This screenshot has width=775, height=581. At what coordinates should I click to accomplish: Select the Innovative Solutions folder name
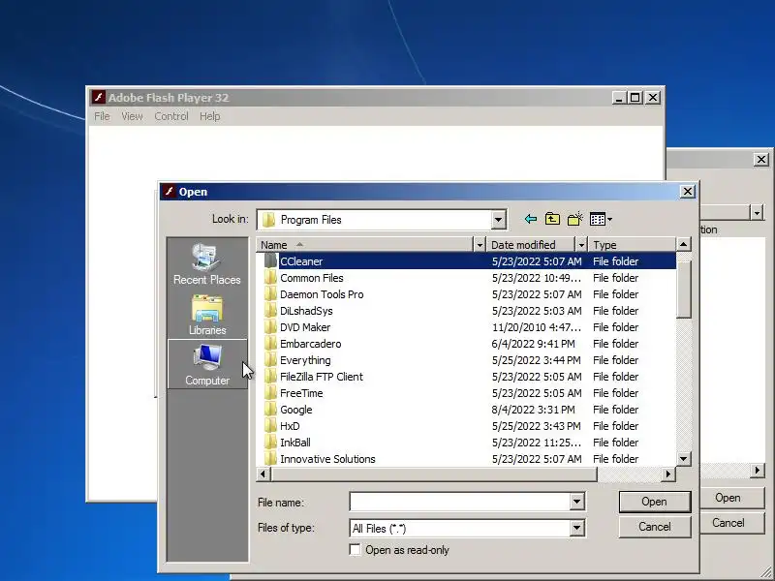pos(327,459)
